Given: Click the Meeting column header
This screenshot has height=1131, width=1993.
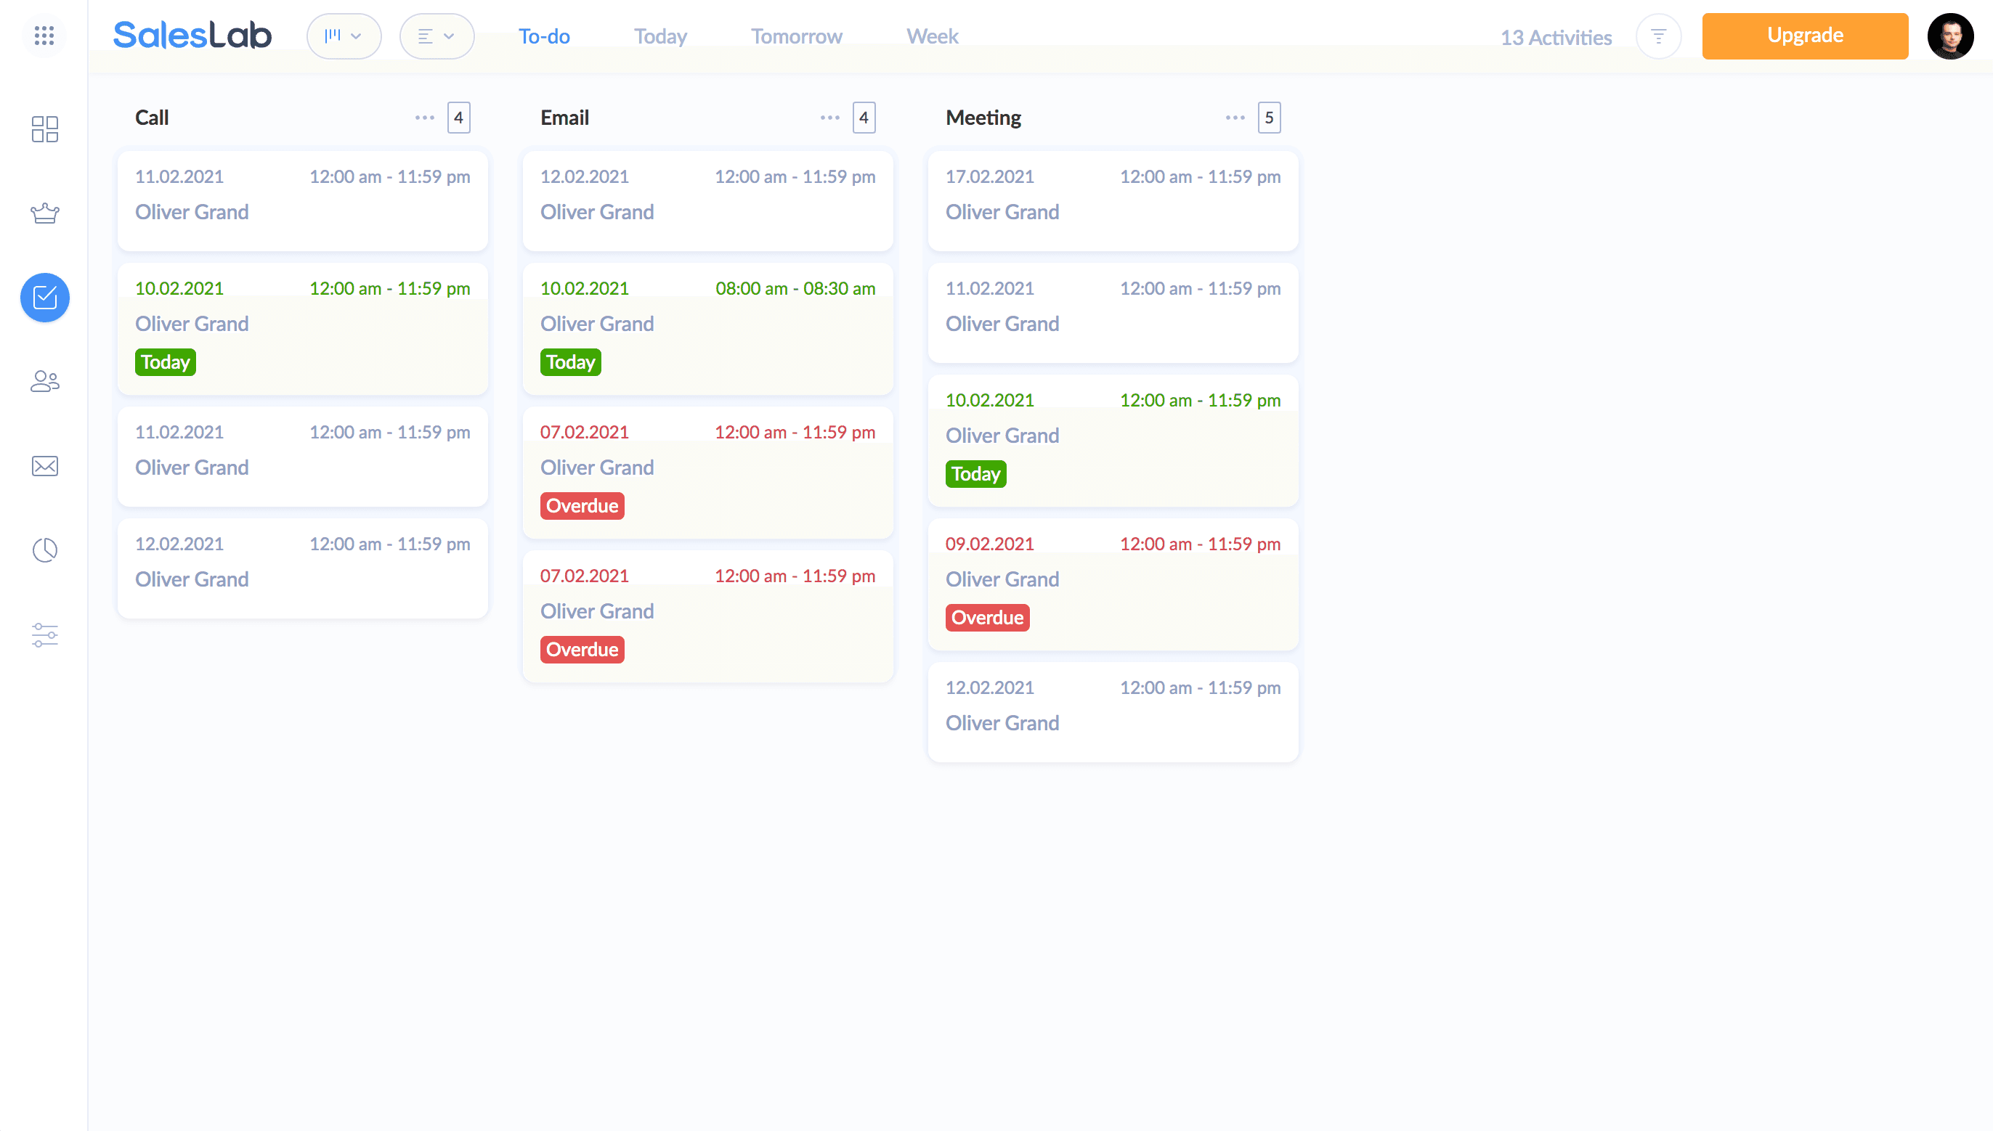Looking at the screenshot, I should click(983, 118).
